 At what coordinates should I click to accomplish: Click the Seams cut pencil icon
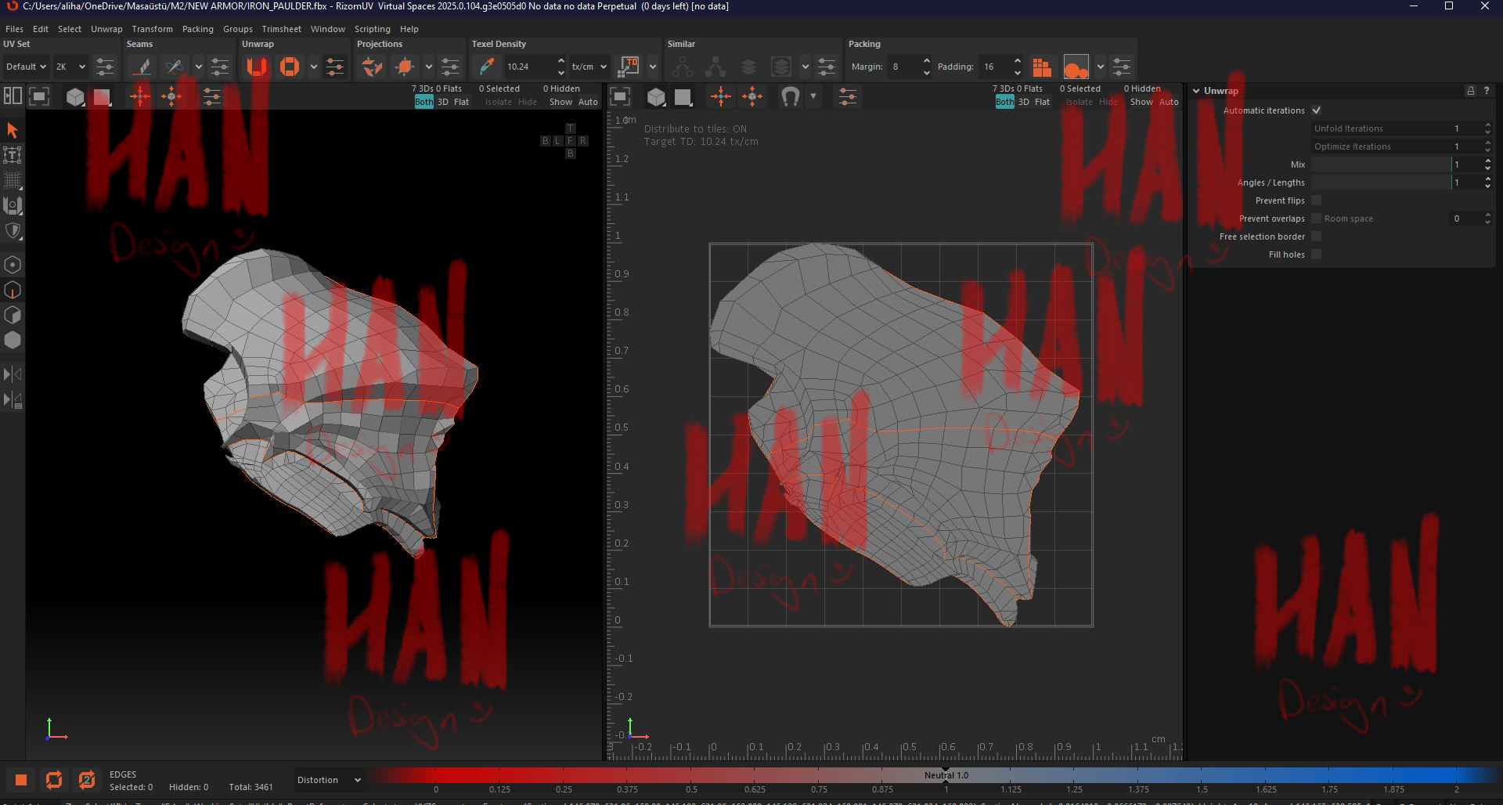point(142,67)
